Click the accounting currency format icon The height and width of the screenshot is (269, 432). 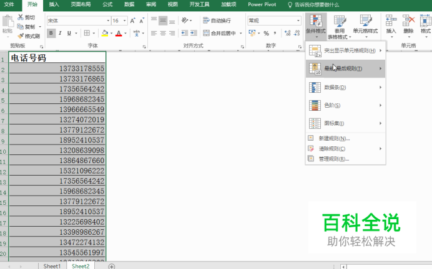252,33
